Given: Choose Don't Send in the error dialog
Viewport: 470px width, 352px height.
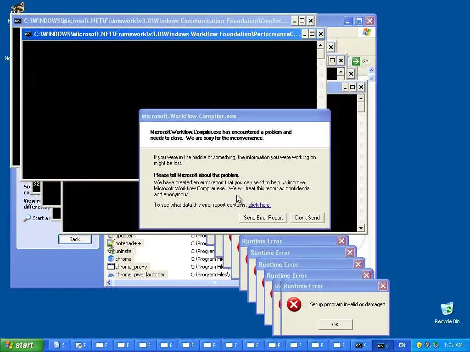Looking at the screenshot, I should [x=307, y=218].
